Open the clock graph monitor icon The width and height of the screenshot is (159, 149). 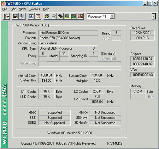[31, 16]
